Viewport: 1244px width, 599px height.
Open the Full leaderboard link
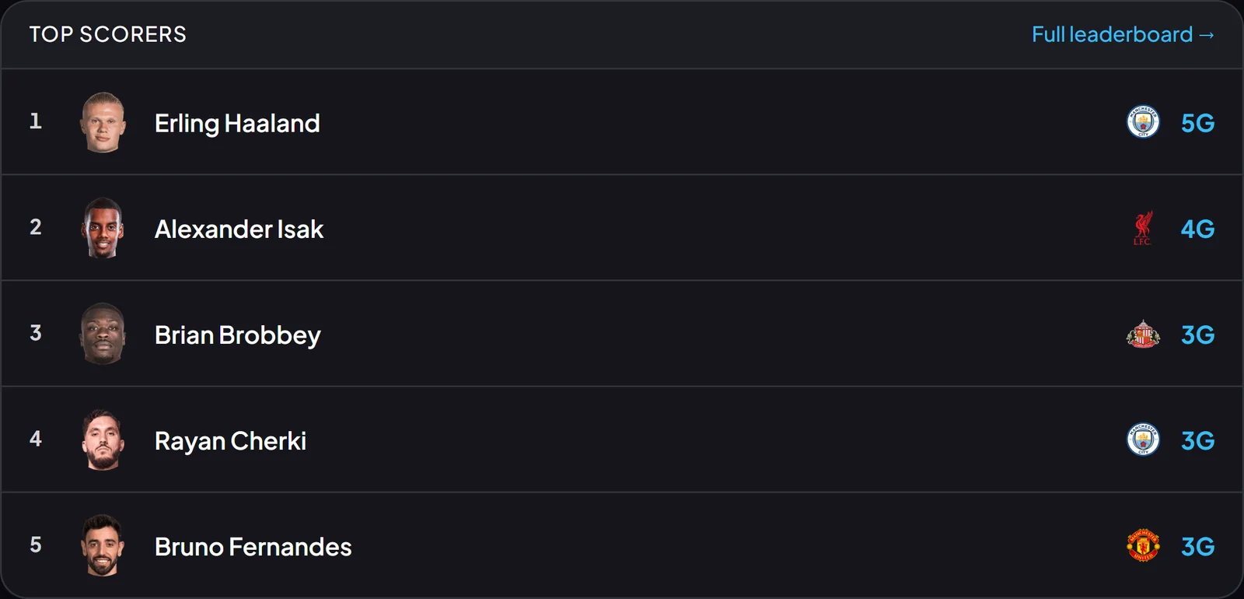(x=1123, y=34)
